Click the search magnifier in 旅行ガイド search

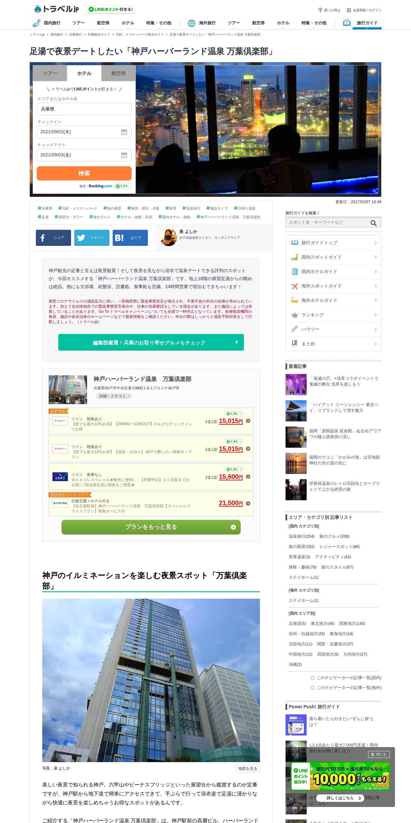tap(374, 223)
